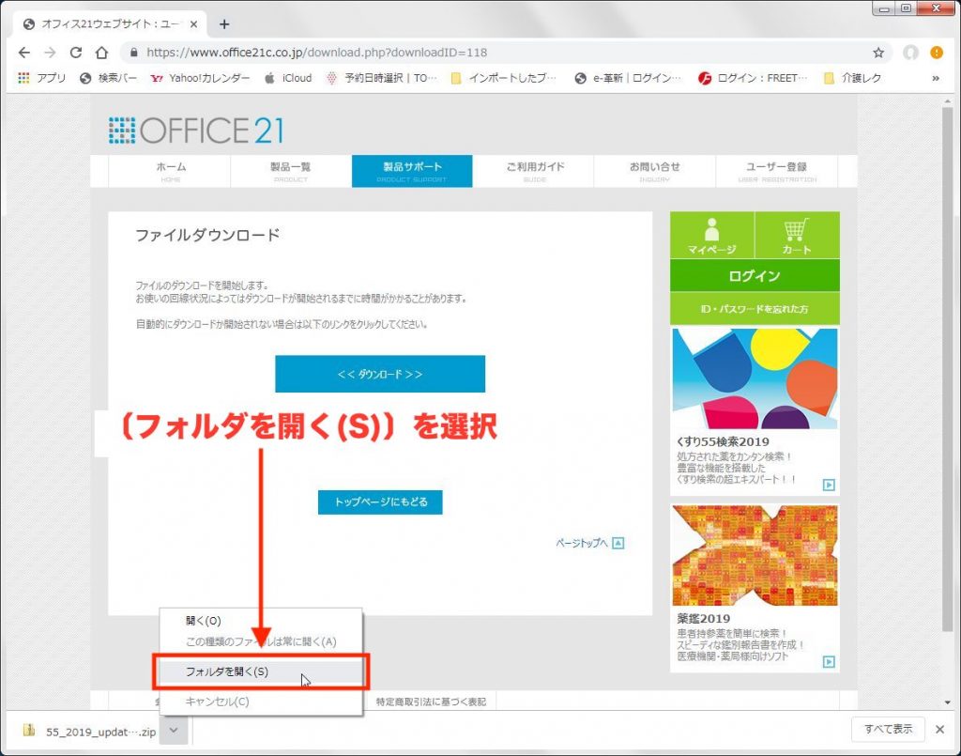
Task: Reload the page with refresh icon
Action: coord(76,53)
